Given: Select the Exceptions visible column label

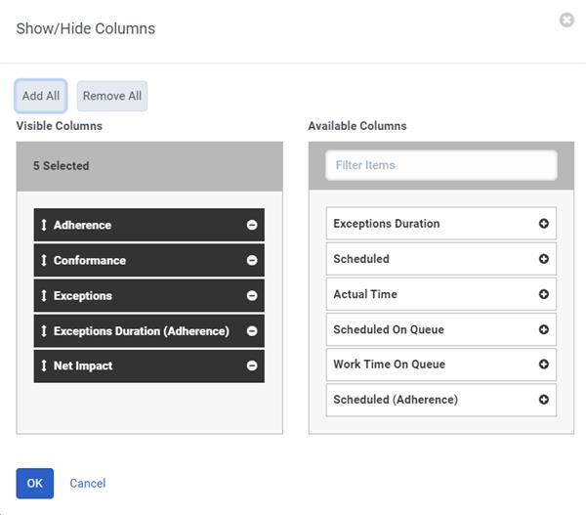Looking at the screenshot, I should tap(83, 295).
